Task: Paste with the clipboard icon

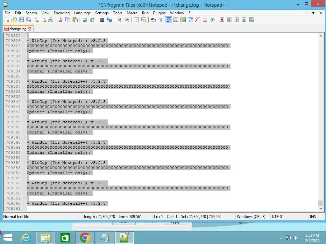Action: (x=75, y=20)
